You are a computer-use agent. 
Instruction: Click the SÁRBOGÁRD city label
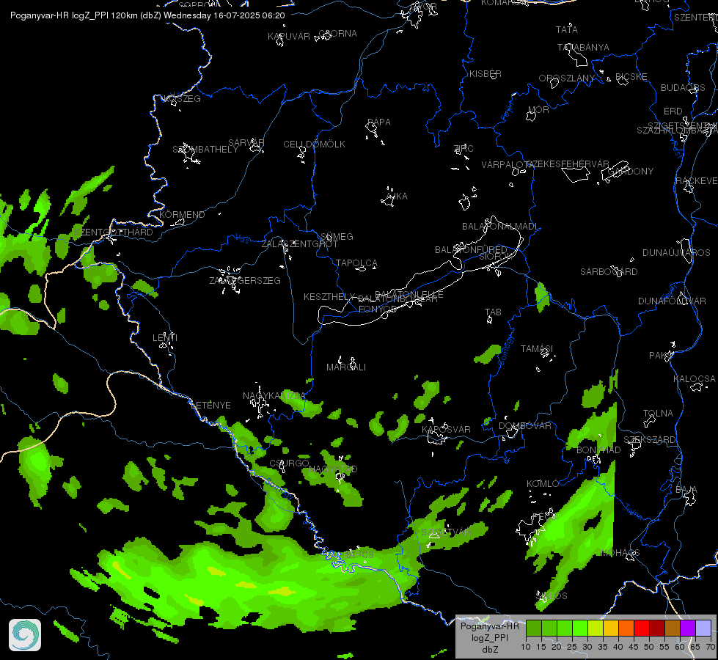[x=609, y=272]
